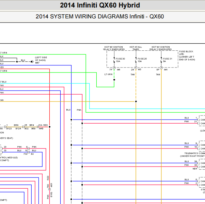
Task: Select the "B124" connector label
Action: pyautogui.click(x=18, y=129)
